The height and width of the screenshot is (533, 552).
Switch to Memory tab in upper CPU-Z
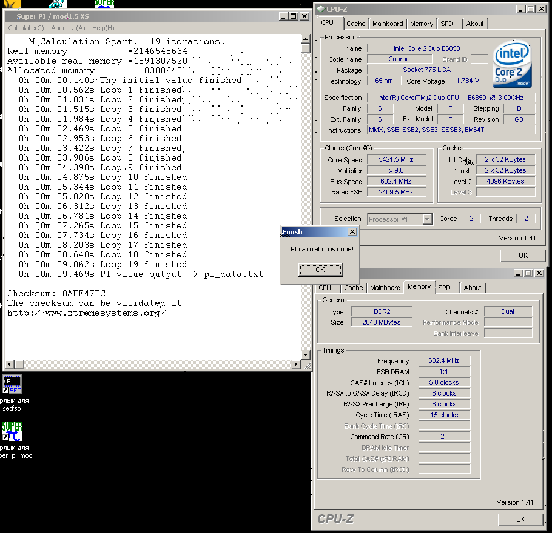click(422, 24)
